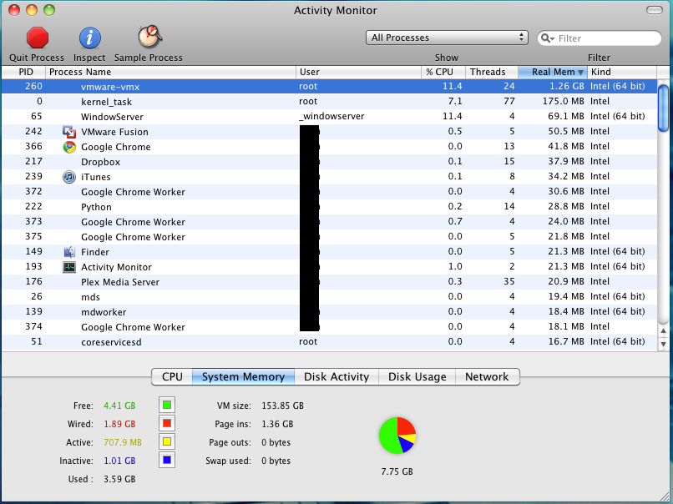The image size is (673, 504).
Task: Select Google Chrome Worker with PID 373
Action: click(329, 221)
